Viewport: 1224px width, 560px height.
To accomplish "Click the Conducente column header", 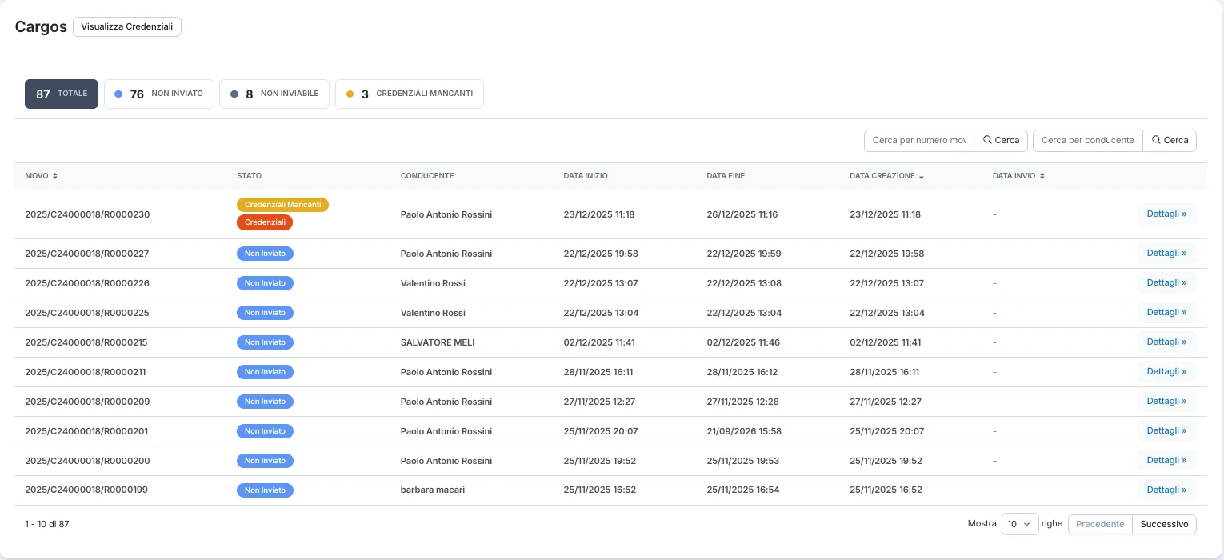I will coord(427,176).
